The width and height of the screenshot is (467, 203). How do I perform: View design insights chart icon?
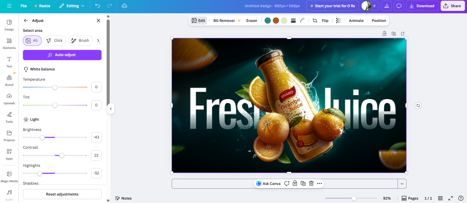click(386, 6)
